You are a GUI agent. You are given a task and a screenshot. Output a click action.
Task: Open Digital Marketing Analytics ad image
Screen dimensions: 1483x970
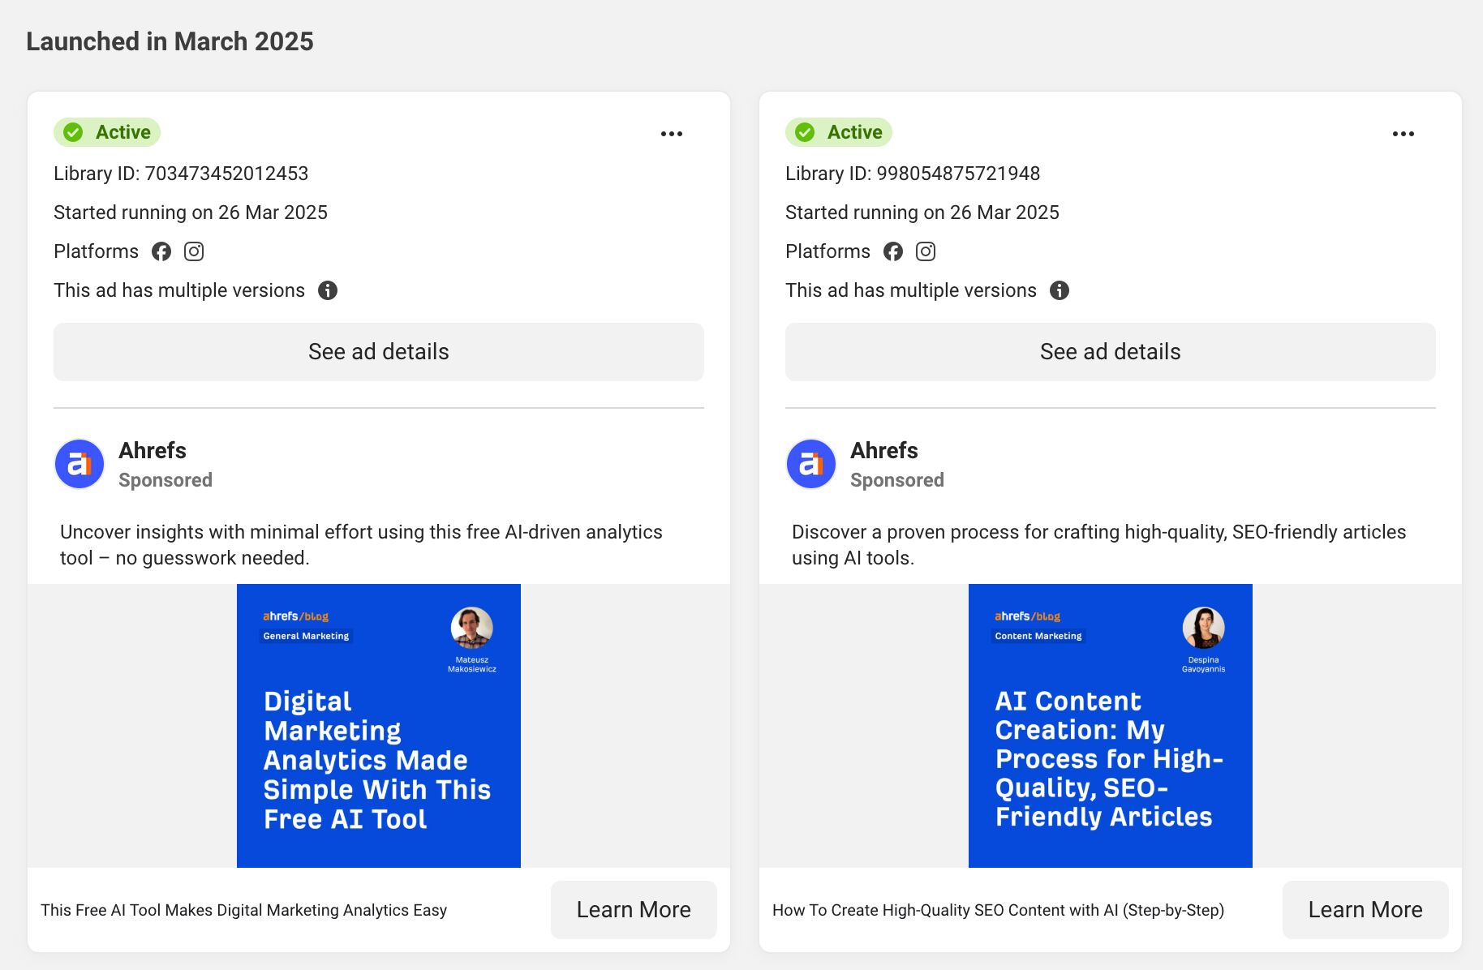tap(379, 726)
